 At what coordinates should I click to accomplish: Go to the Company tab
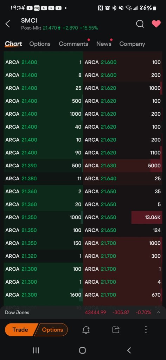click(x=132, y=44)
